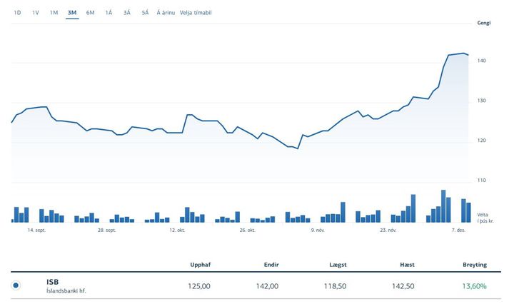Screen dimensions: 509x304
Task: Click the ISB ticker name
Action: [x=52, y=282]
